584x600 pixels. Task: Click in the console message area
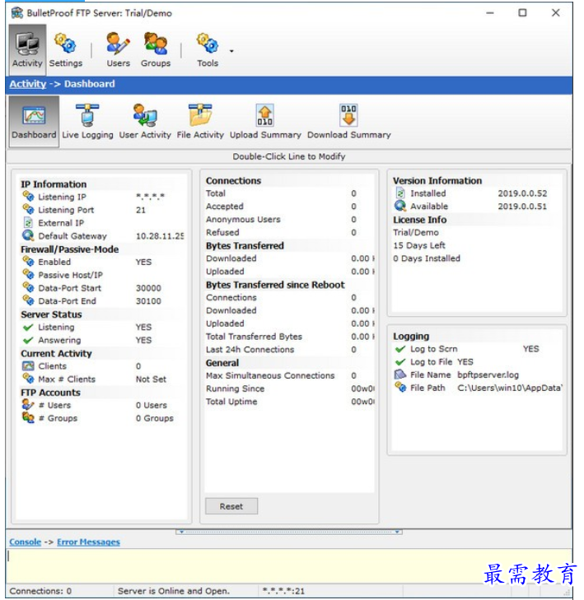289,566
